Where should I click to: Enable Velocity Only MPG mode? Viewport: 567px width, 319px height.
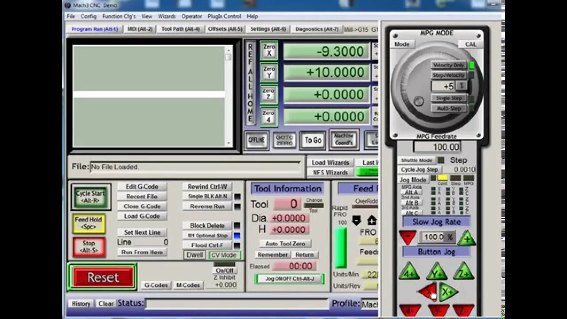click(449, 65)
